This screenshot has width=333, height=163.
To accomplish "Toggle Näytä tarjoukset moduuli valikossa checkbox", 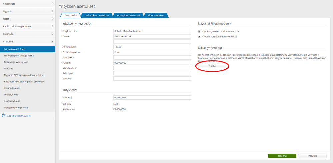I will tap(199, 31).
